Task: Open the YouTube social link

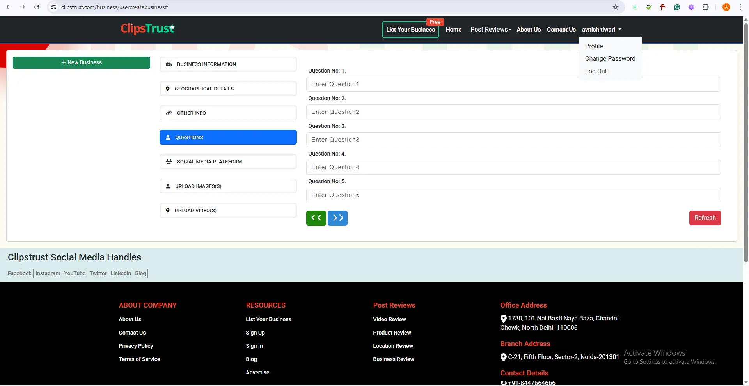Action: pos(75,274)
